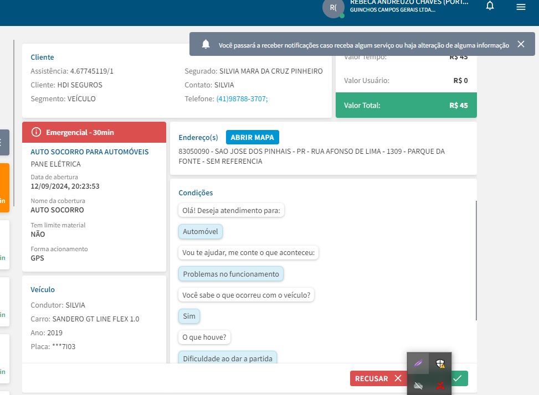Click the Condições panel scrollbar
This screenshot has height=395, width=539.
(x=476, y=260)
